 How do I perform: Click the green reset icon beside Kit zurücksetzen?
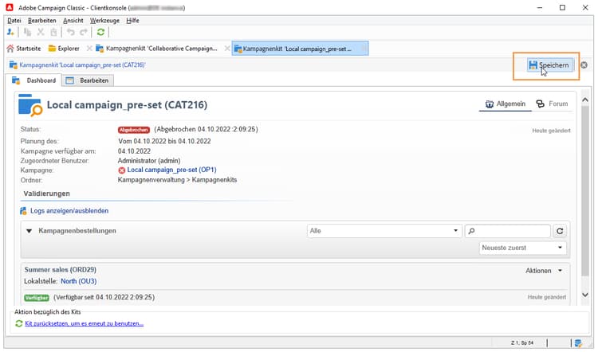pos(18,324)
